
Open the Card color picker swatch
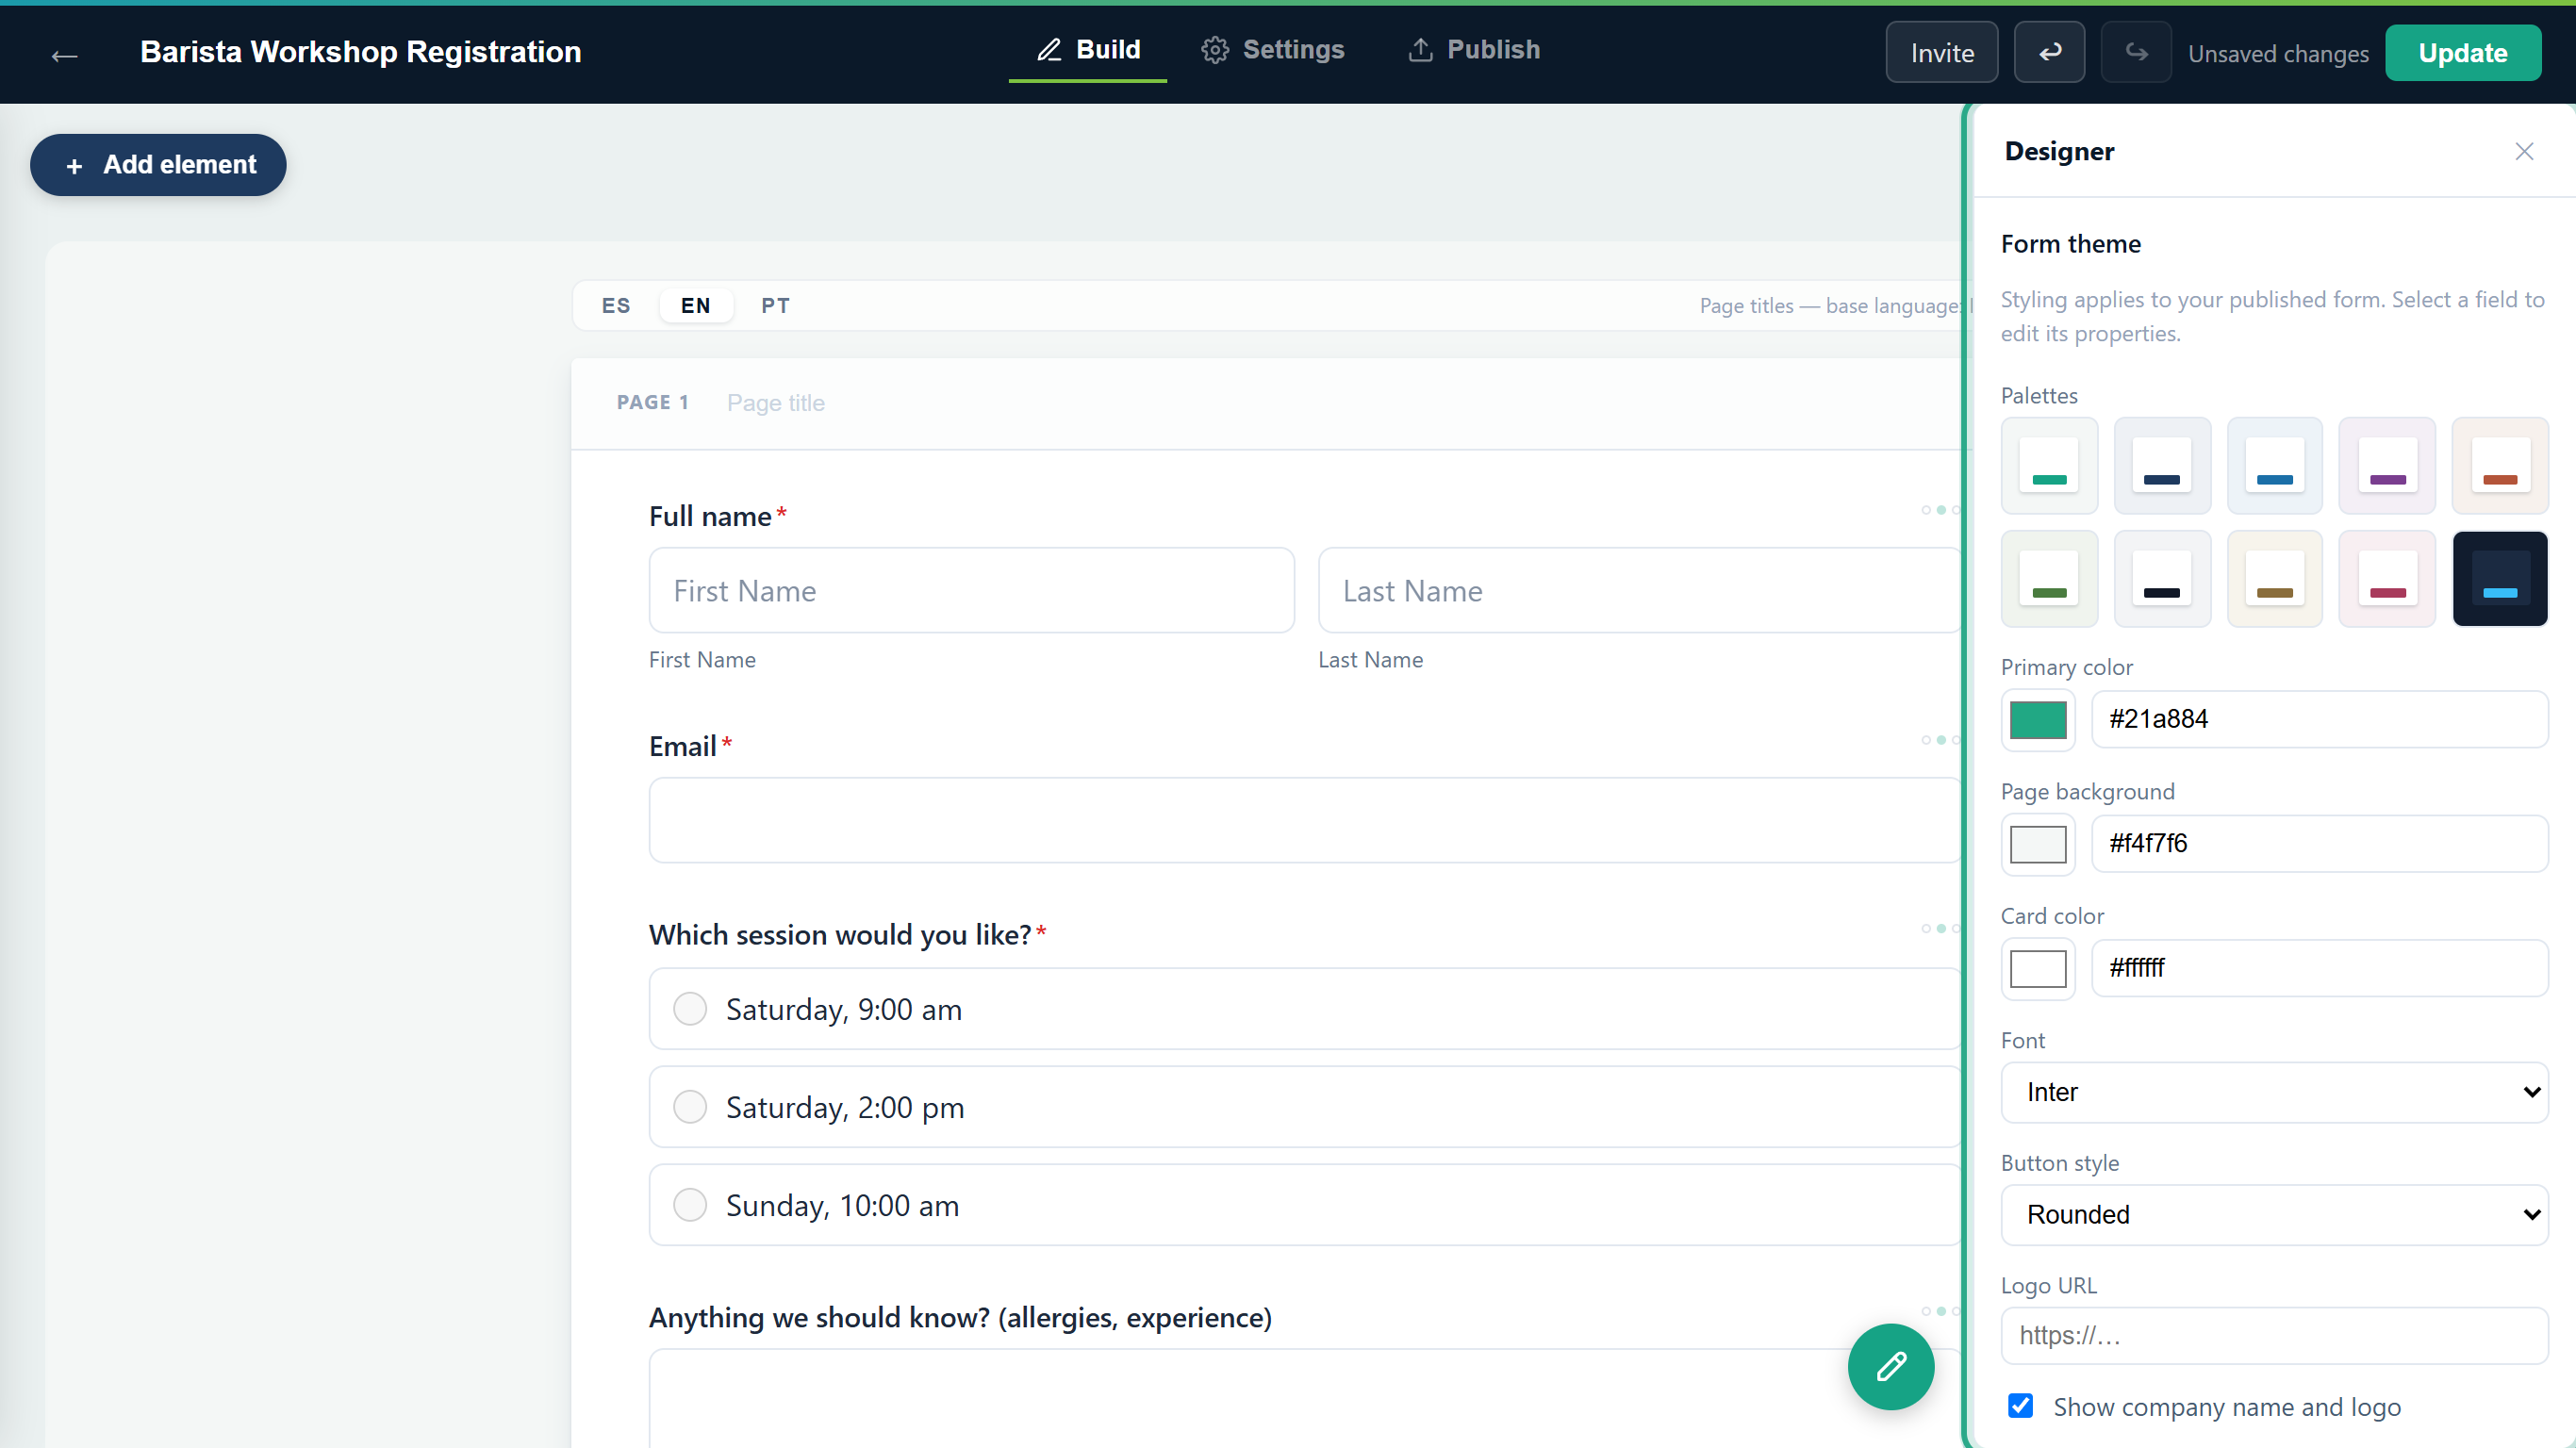2038,969
